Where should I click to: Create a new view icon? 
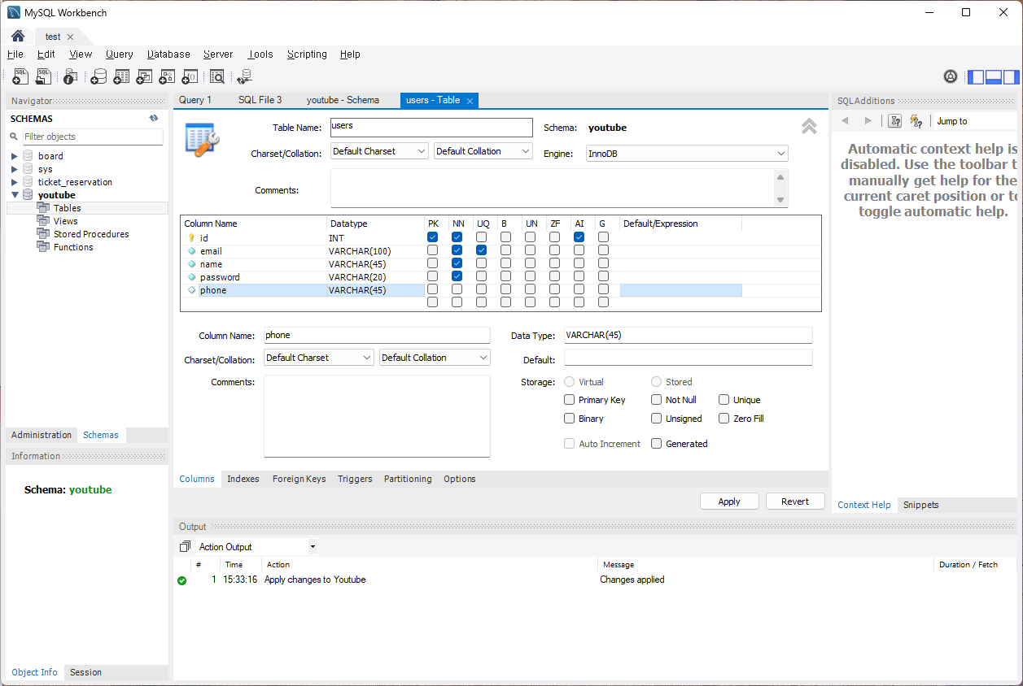144,77
